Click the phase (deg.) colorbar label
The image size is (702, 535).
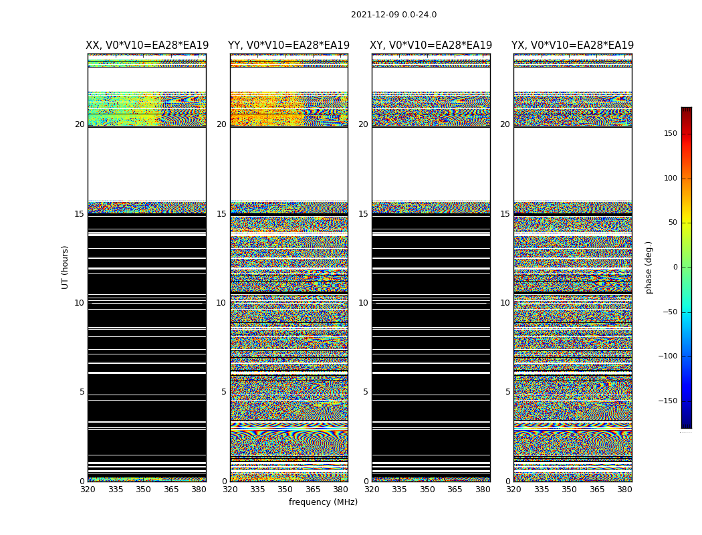coord(649,267)
